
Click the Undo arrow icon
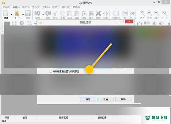click(37, 13)
